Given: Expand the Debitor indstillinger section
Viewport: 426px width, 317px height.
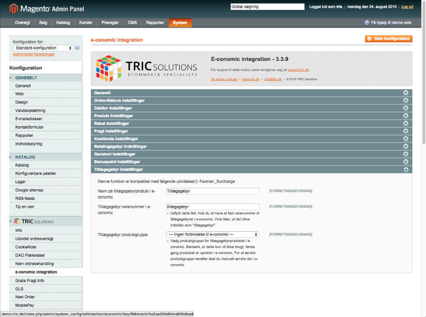Looking at the screenshot, I should click(251, 108).
